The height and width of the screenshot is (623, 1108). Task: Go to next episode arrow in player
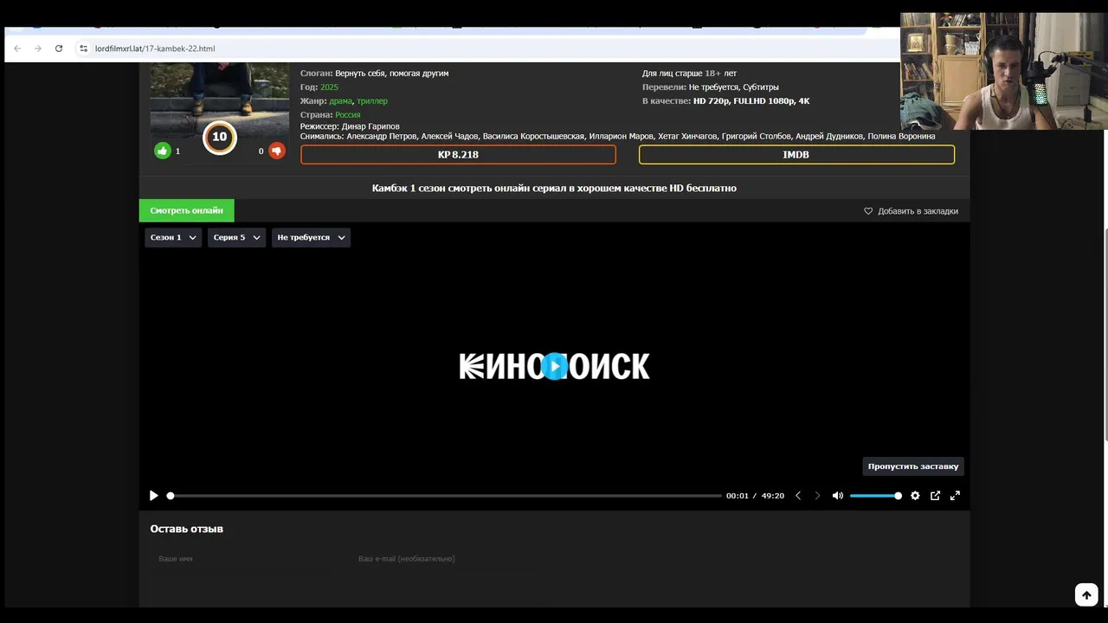pos(817,496)
